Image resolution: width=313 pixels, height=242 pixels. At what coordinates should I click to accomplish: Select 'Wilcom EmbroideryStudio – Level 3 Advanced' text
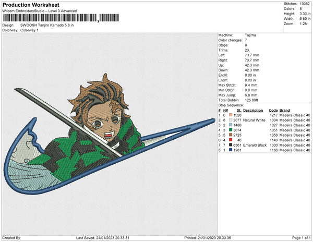pyautogui.click(x=40, y=11)
